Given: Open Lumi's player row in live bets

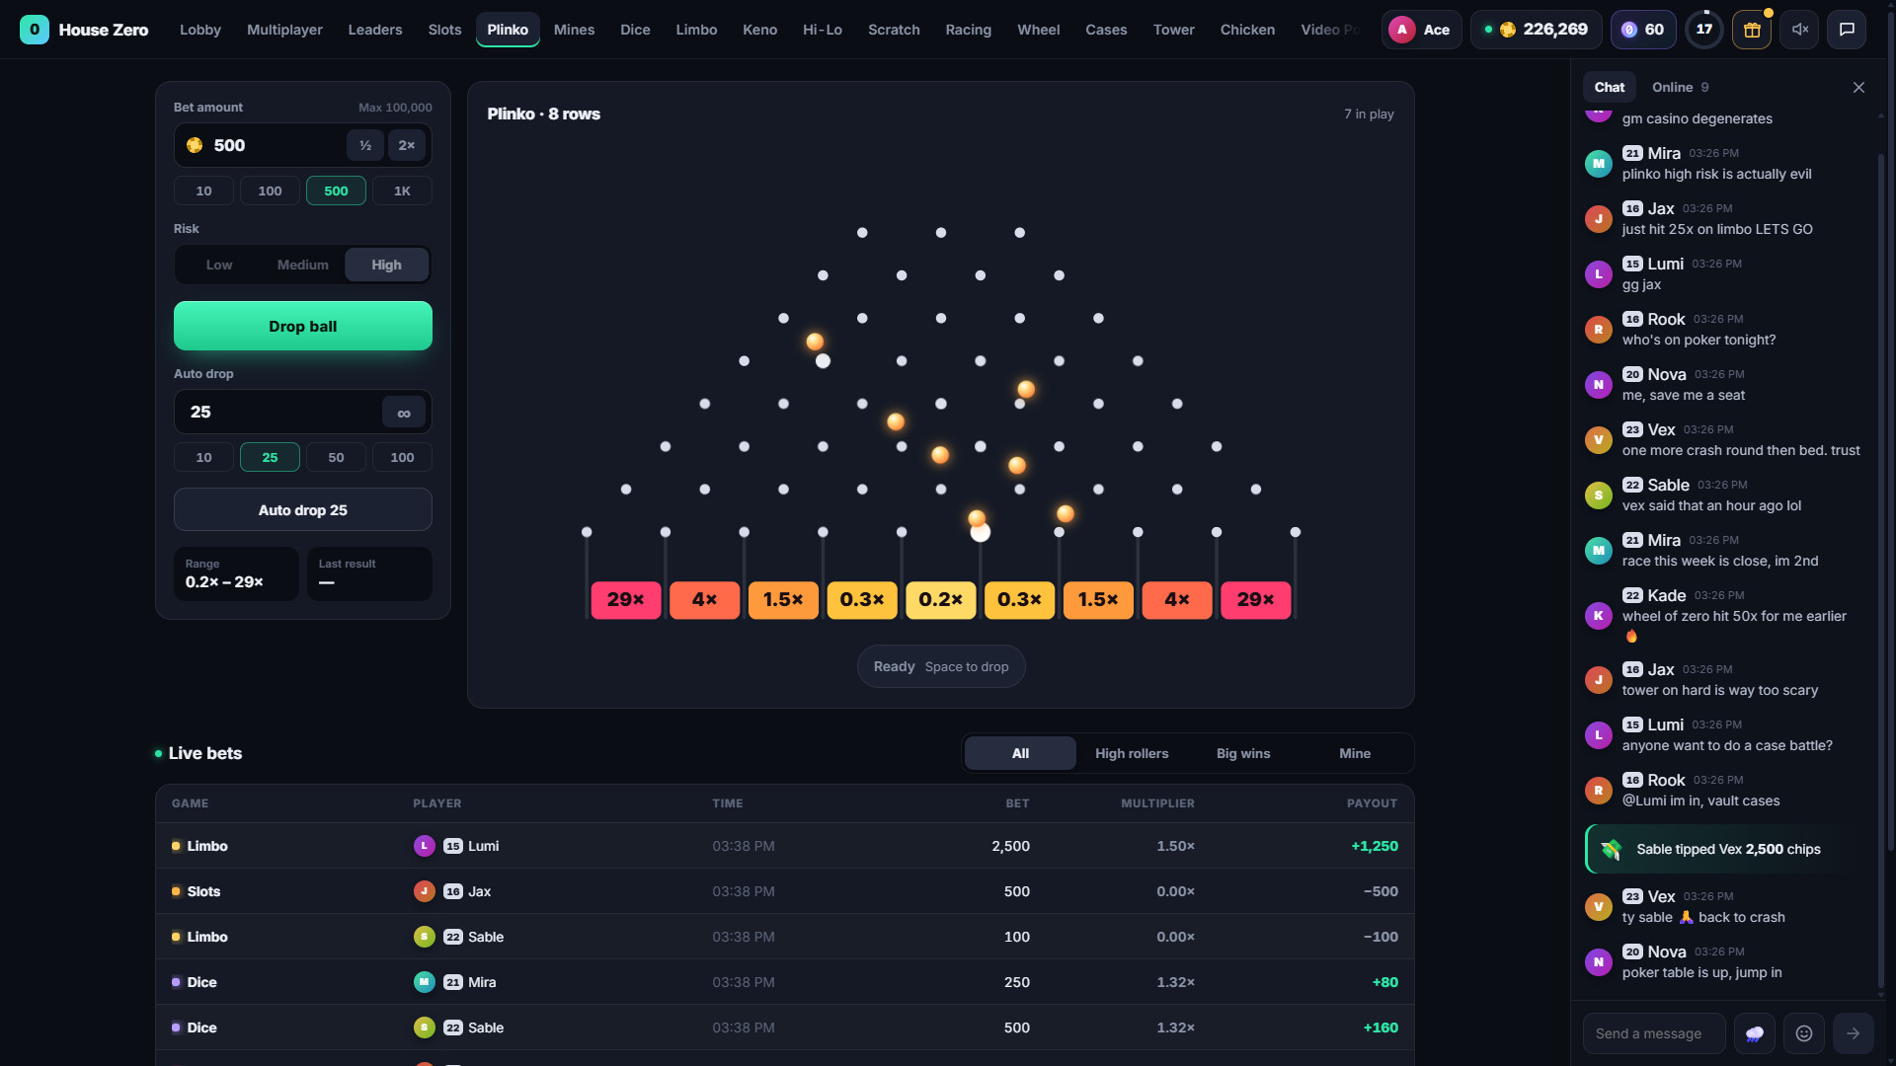Looking at the screenshot, I should [x=785, y=846].
